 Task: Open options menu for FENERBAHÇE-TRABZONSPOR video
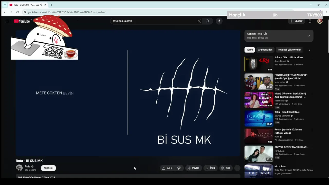[312, 76]
